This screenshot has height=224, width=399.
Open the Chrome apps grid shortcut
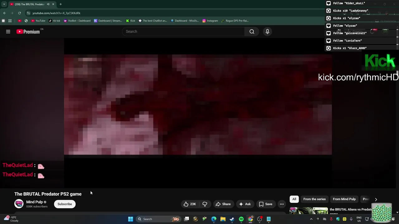coord(10,21)
